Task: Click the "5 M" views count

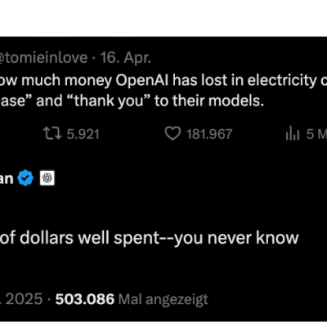Action: (x=316, y=134)
